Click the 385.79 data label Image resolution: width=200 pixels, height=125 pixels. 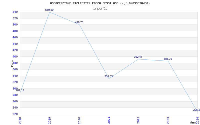point(168,59)
